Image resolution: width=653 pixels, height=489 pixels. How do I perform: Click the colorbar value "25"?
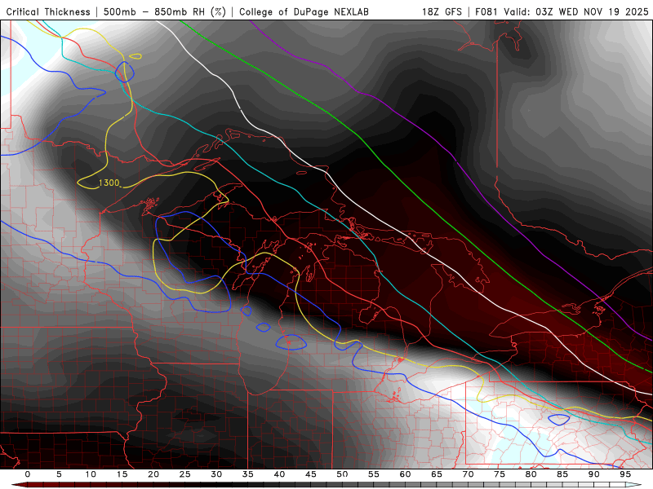pos(185,474)
